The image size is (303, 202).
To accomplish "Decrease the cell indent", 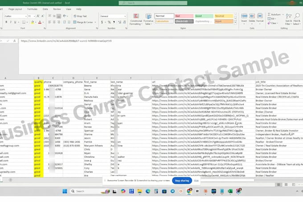I will point(64,22).
